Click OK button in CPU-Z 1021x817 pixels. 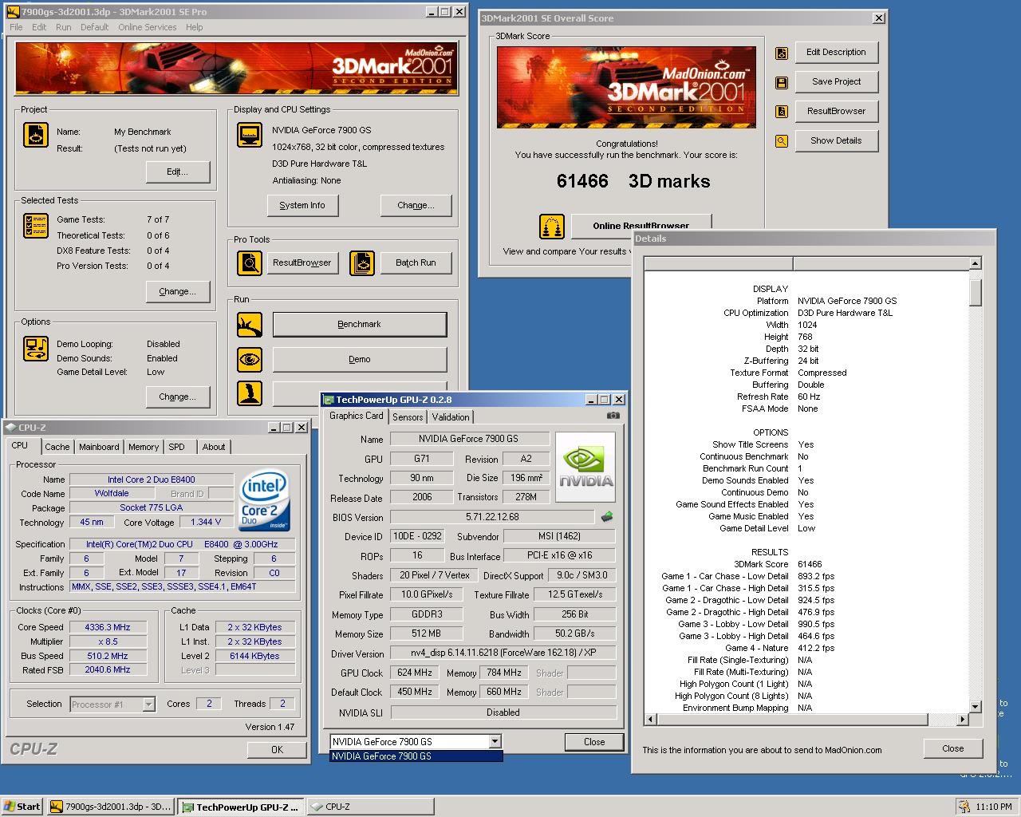pos(277,749)
